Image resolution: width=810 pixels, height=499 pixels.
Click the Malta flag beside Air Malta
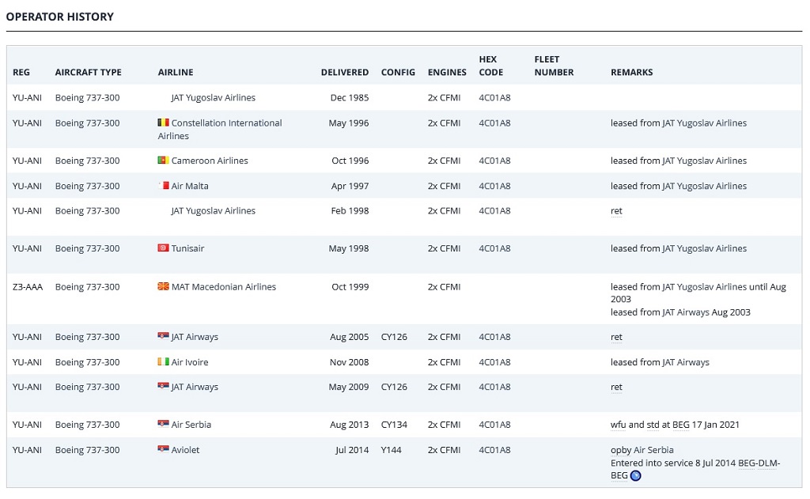tap(163, 186)
